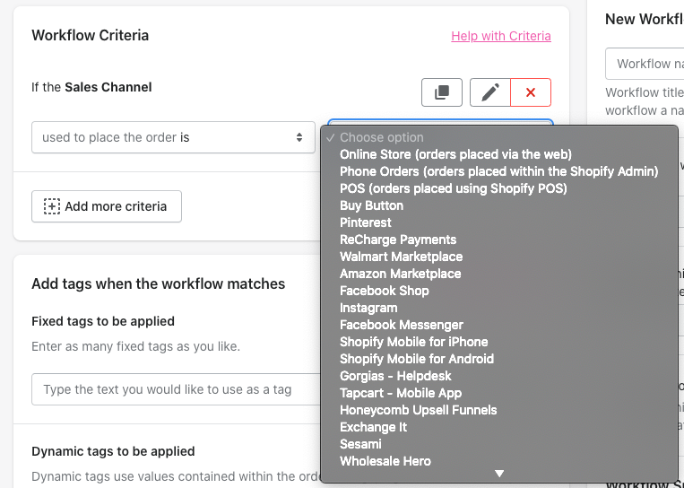
Task: Click the 'Add tags when the workflow matches' heading
Action: click(158, 283)
